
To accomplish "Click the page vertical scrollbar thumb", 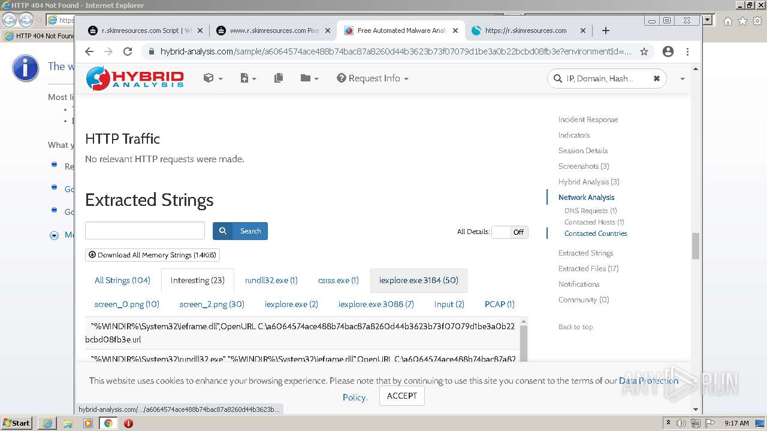I will [696, 246].
